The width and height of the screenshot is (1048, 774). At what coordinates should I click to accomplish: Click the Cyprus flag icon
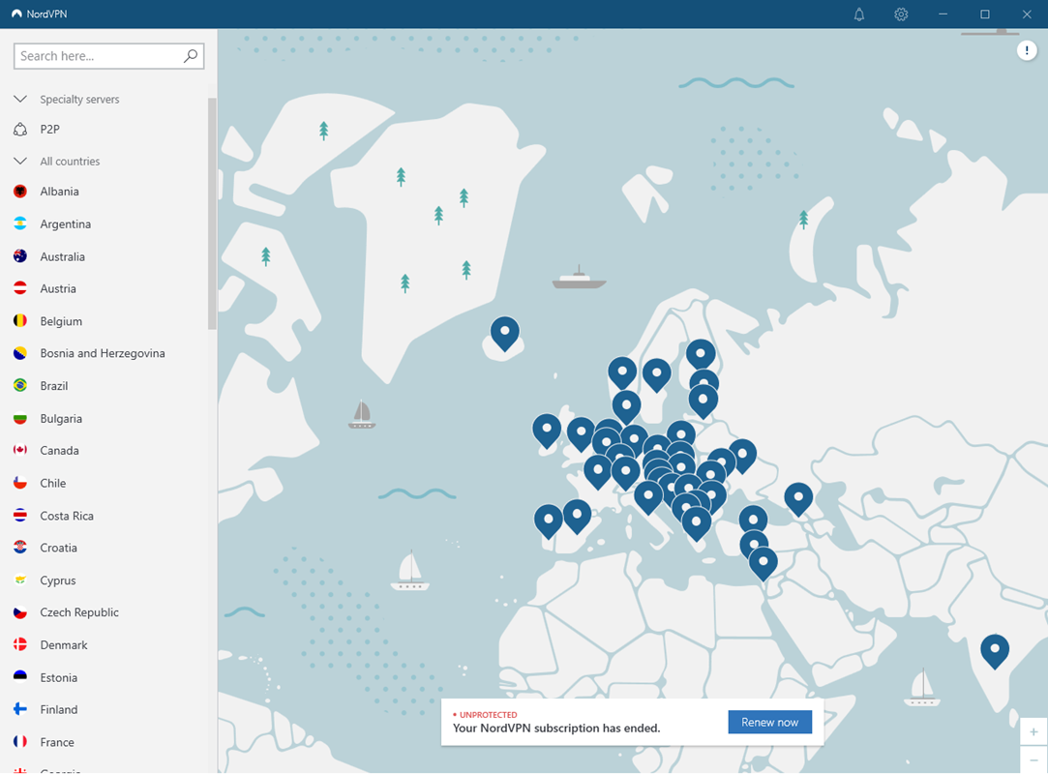20,580
